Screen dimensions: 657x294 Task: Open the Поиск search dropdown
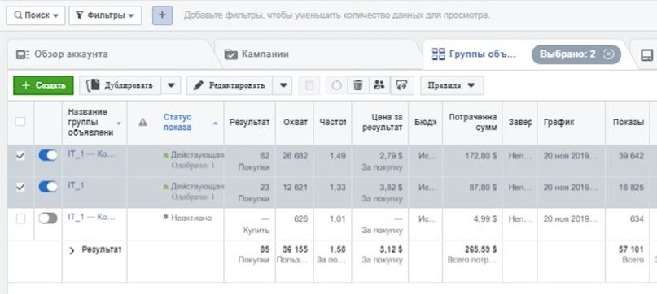point(36,15)
